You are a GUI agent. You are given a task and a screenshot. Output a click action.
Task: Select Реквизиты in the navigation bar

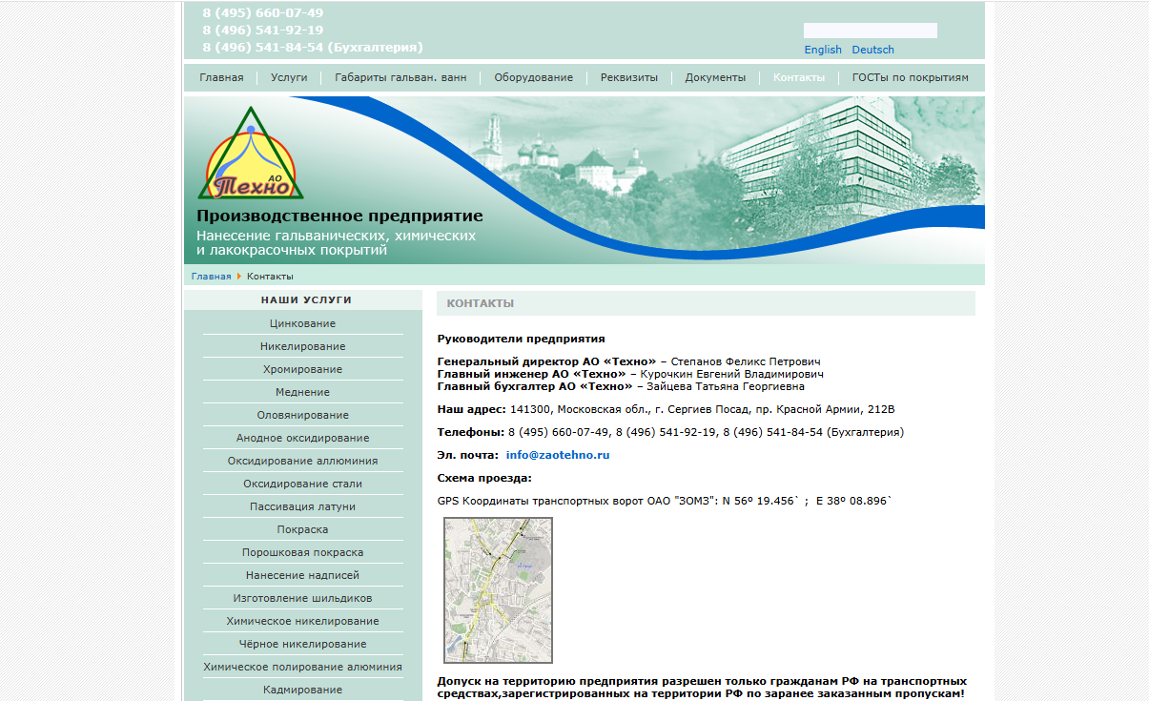point(628,78)
